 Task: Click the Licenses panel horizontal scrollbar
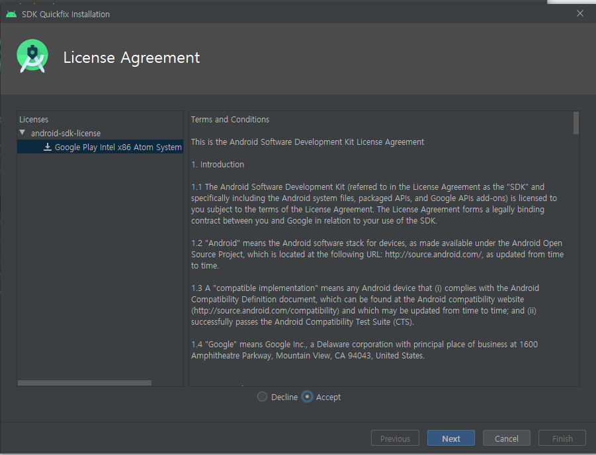tap(85, 383)
